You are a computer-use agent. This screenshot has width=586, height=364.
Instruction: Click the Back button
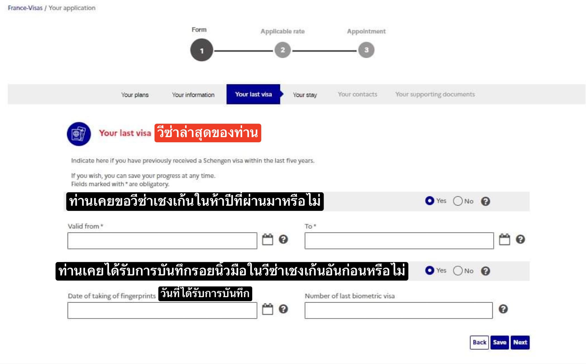pos(479,342)
